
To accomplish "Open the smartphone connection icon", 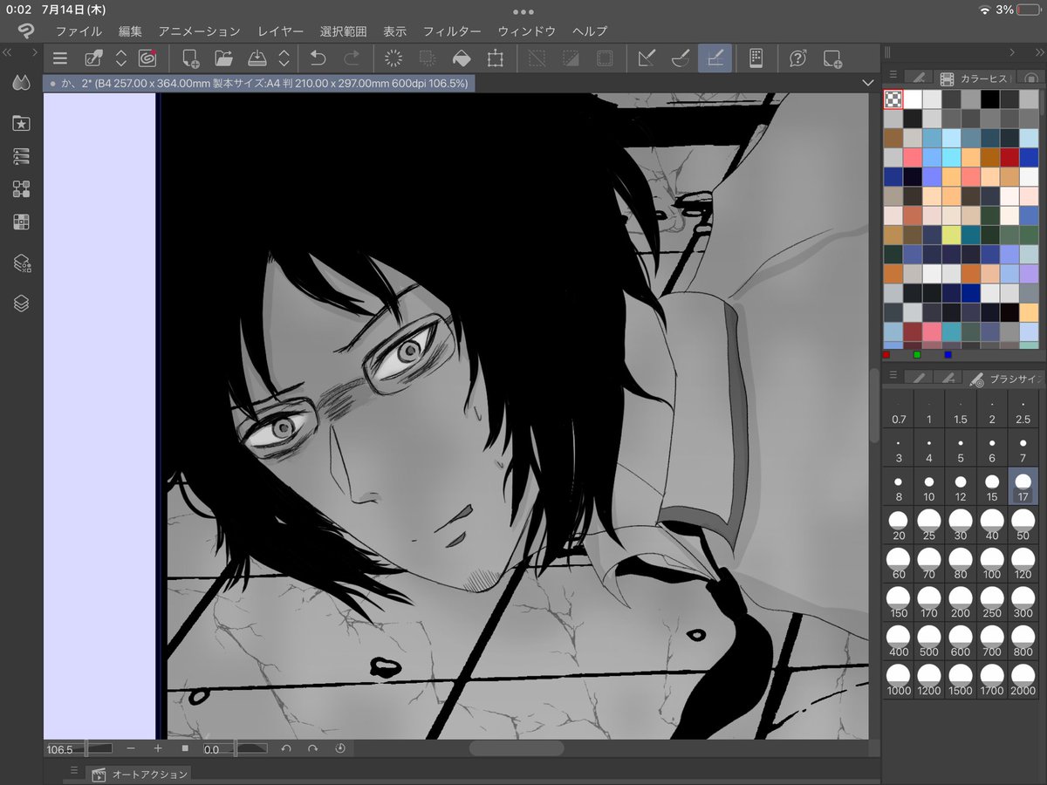I will pyautogui.click(x=756, y=58).
